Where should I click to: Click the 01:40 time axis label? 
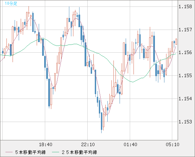tap(130, 144)
